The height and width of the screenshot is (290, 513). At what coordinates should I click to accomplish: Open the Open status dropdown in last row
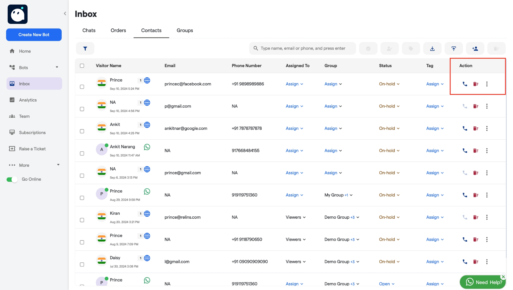(387, 284)
